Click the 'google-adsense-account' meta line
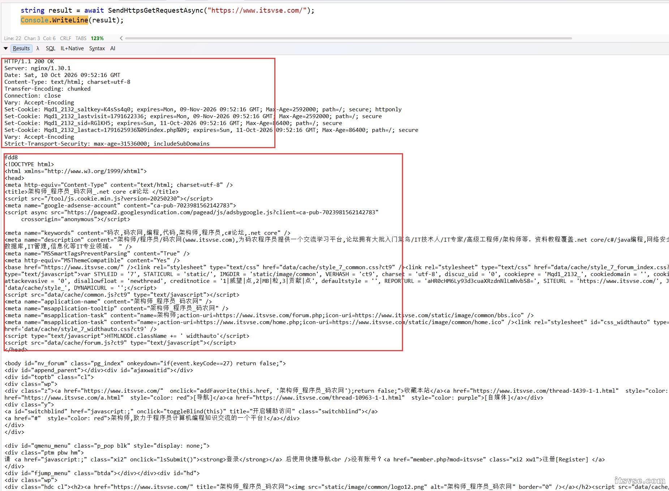 point(120,206)
